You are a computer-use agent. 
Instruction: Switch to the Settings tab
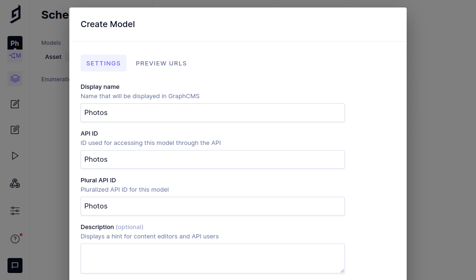coord(104,64)
